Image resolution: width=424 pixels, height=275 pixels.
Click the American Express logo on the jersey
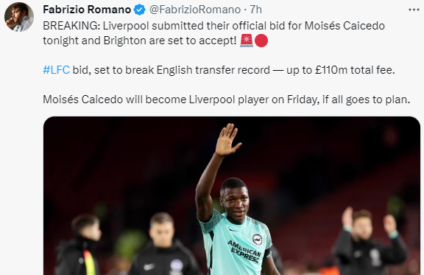[244, 251]
